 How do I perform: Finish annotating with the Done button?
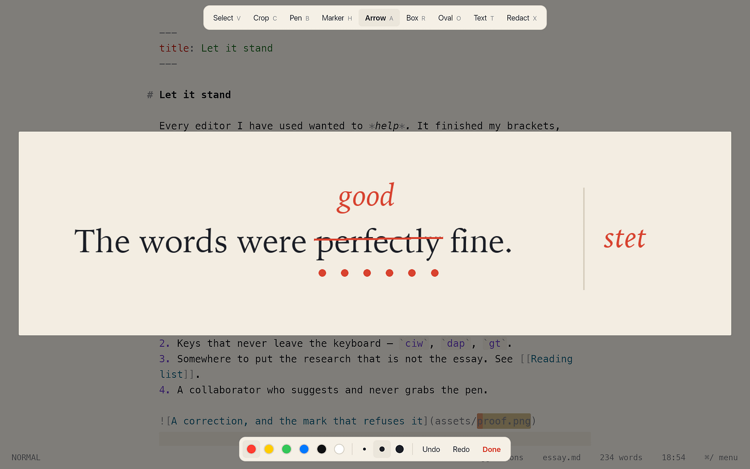click(491, 449)
